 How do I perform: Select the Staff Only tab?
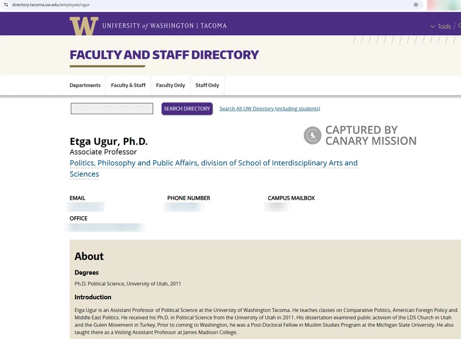(207, 85)
